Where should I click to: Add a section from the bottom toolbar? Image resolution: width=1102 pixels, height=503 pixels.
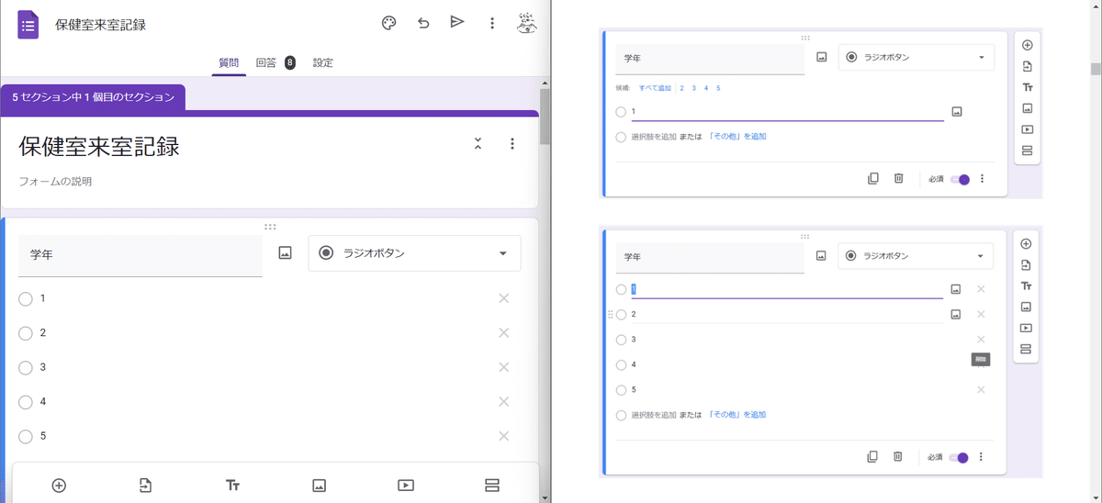point(492,486)
